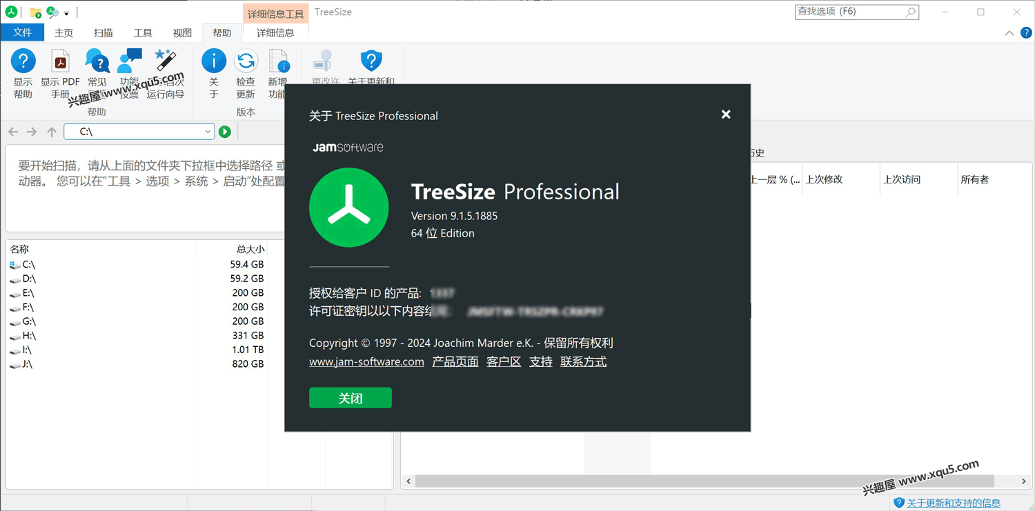1035x511 pixels.
Task: Select the J:\ drive in list
Action: 137,364
